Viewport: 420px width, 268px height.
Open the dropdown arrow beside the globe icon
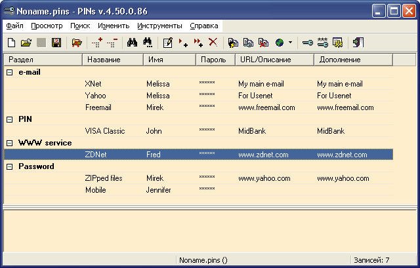tap(290, 42)
